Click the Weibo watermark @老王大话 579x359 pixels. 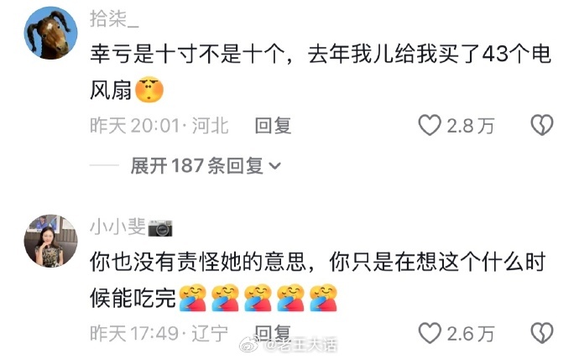click(289, 345)
